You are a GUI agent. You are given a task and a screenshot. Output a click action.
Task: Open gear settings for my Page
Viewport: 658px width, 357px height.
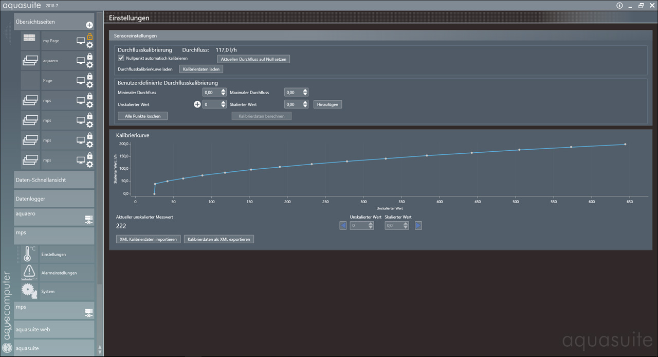(89, 45)
